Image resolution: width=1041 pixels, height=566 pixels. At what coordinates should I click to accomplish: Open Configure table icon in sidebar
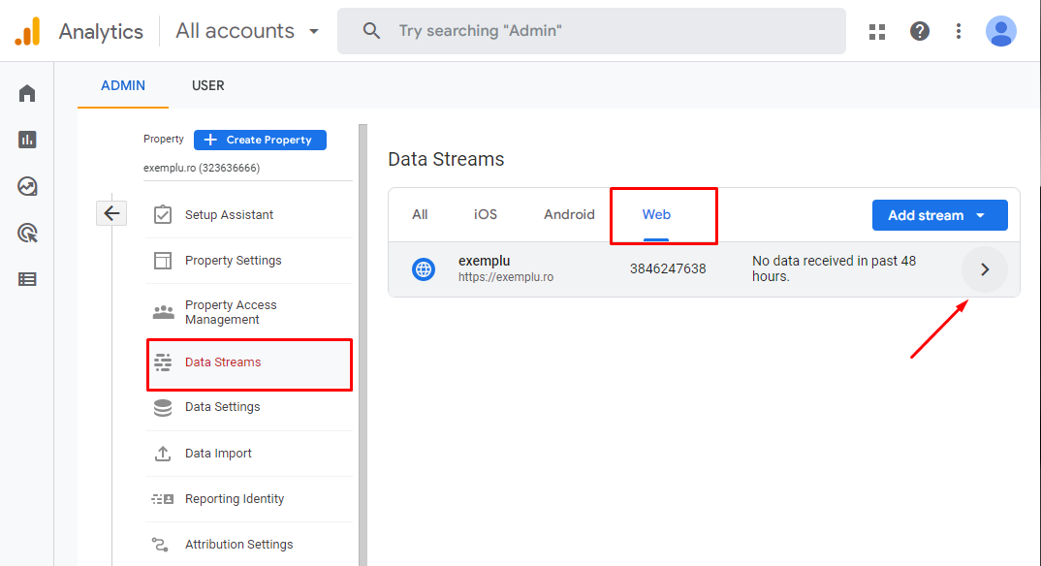[27, 279]
